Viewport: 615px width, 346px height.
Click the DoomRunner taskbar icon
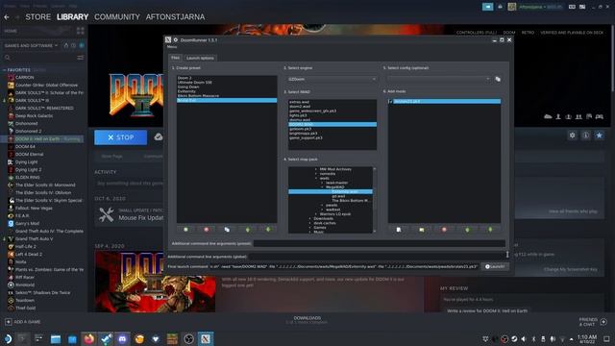click(x=205, y=338)
